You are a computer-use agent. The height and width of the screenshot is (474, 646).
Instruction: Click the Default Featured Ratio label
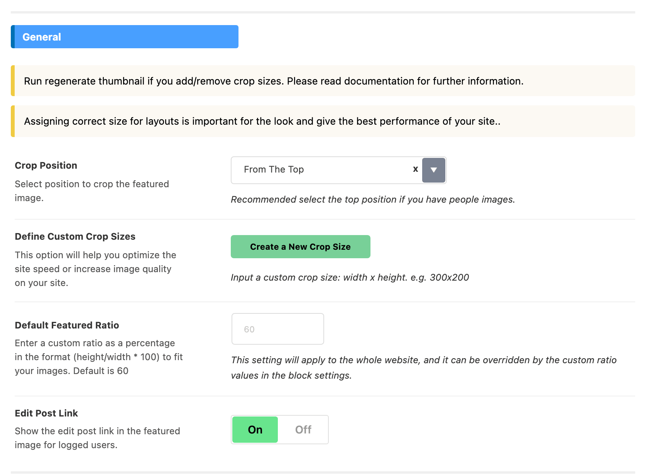(67, 325)
